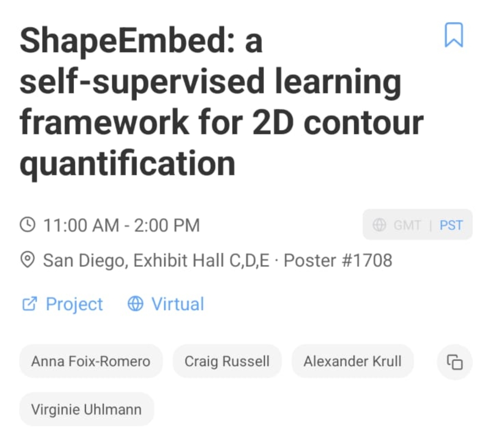492x434 pixels.
Task: Open the Craig Russell author chip
Action: click(x=227, y=362)
